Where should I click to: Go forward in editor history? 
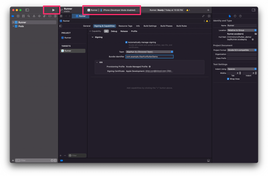point(70,16)
